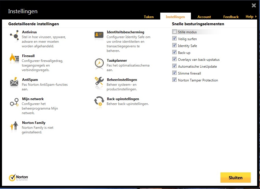Select the AntiSpam envelope icon

pyautogui.click(x=14, y=82)
